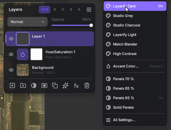Click the Hue/Saturation droplet icon
The height and width of the screenshot is (130, 171).
point(23,54)
